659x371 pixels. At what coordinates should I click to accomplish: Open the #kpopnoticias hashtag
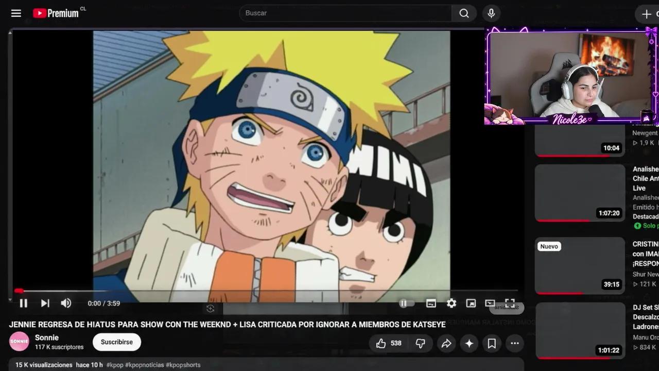pos(144,365)
